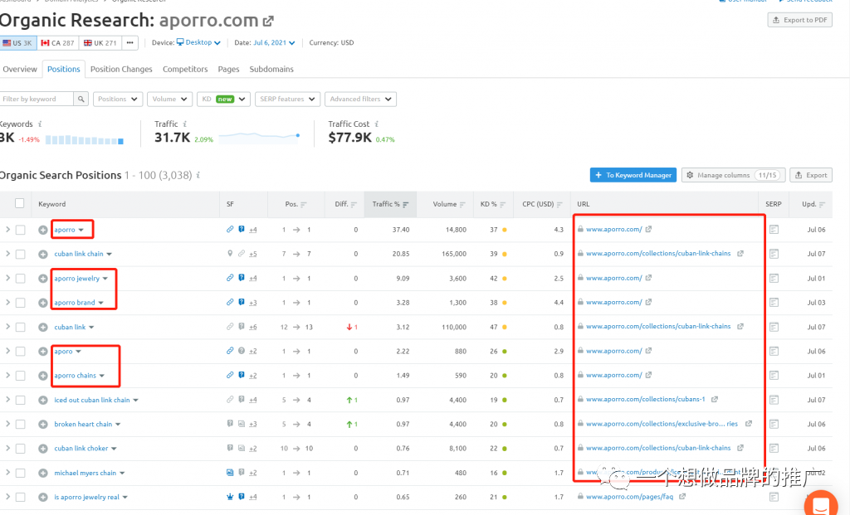Click sitelinks SERP feature icon in 'aporro' row
850x515 pixels.
230,229
